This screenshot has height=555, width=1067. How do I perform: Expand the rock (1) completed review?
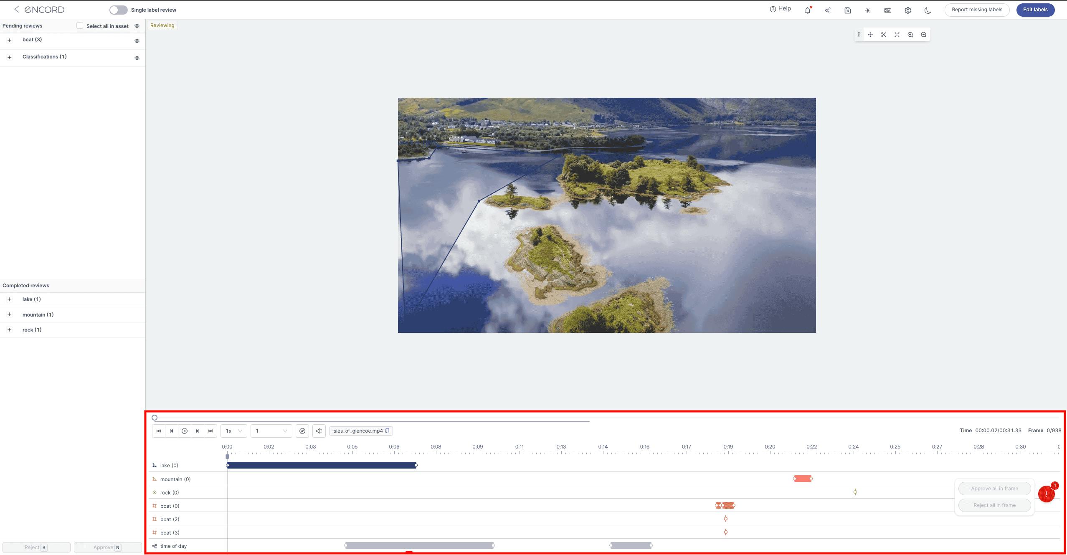[9, 330]
